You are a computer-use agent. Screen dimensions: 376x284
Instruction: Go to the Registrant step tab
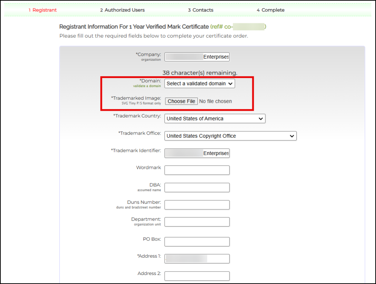pyautogui.click(x=42, y=10)
